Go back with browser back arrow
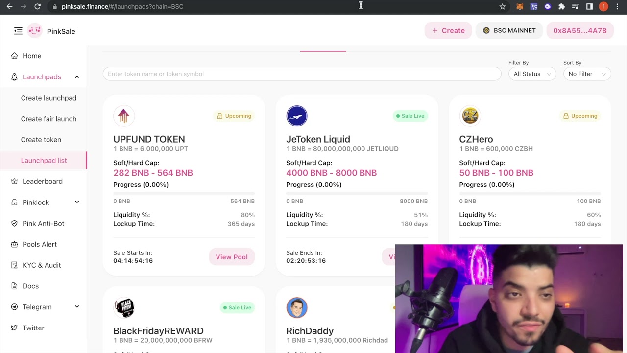The image size is (627, 353). (x=9, y=6)
